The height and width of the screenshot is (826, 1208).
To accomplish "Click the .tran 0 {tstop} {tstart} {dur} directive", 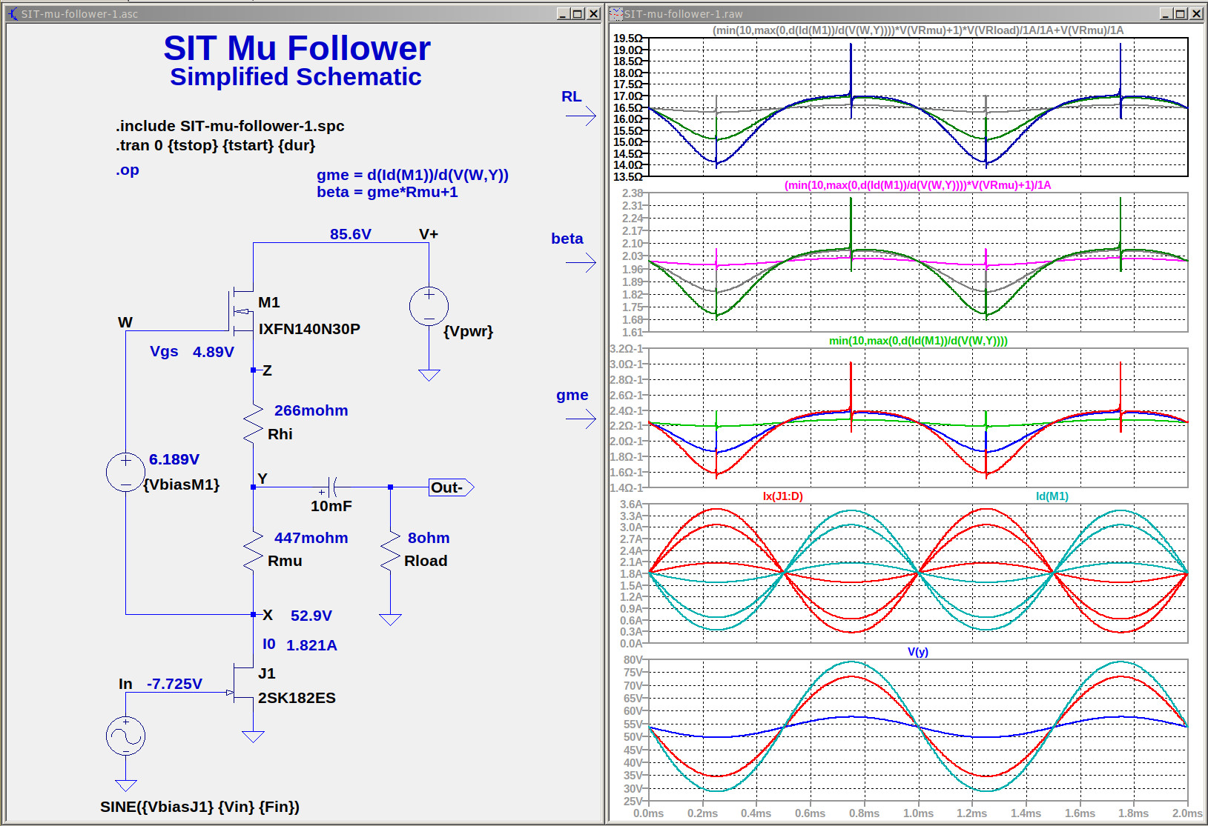I will pos(215,145).
